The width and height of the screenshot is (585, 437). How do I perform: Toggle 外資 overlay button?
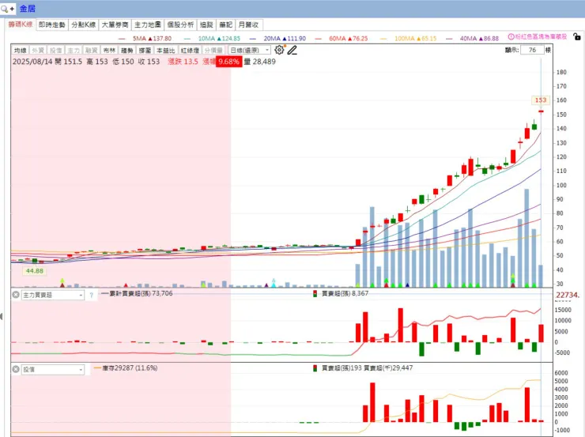(38, 51)
